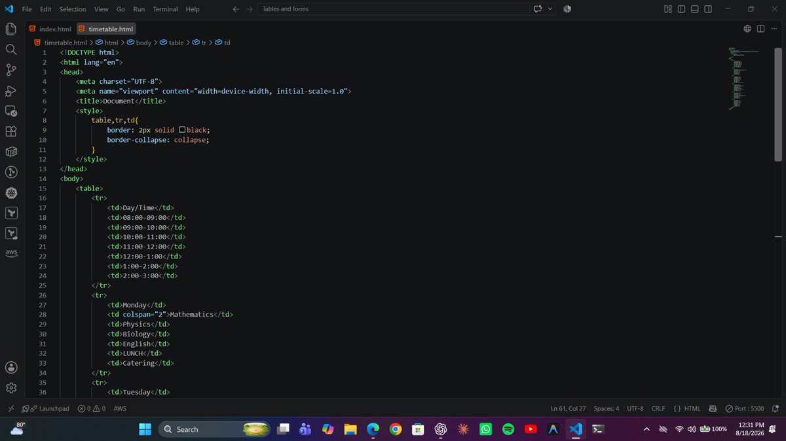Open the Terminal menu
The height and width of the screenshot is (441, 786).
pyautogui.click(x=166, y=9)
